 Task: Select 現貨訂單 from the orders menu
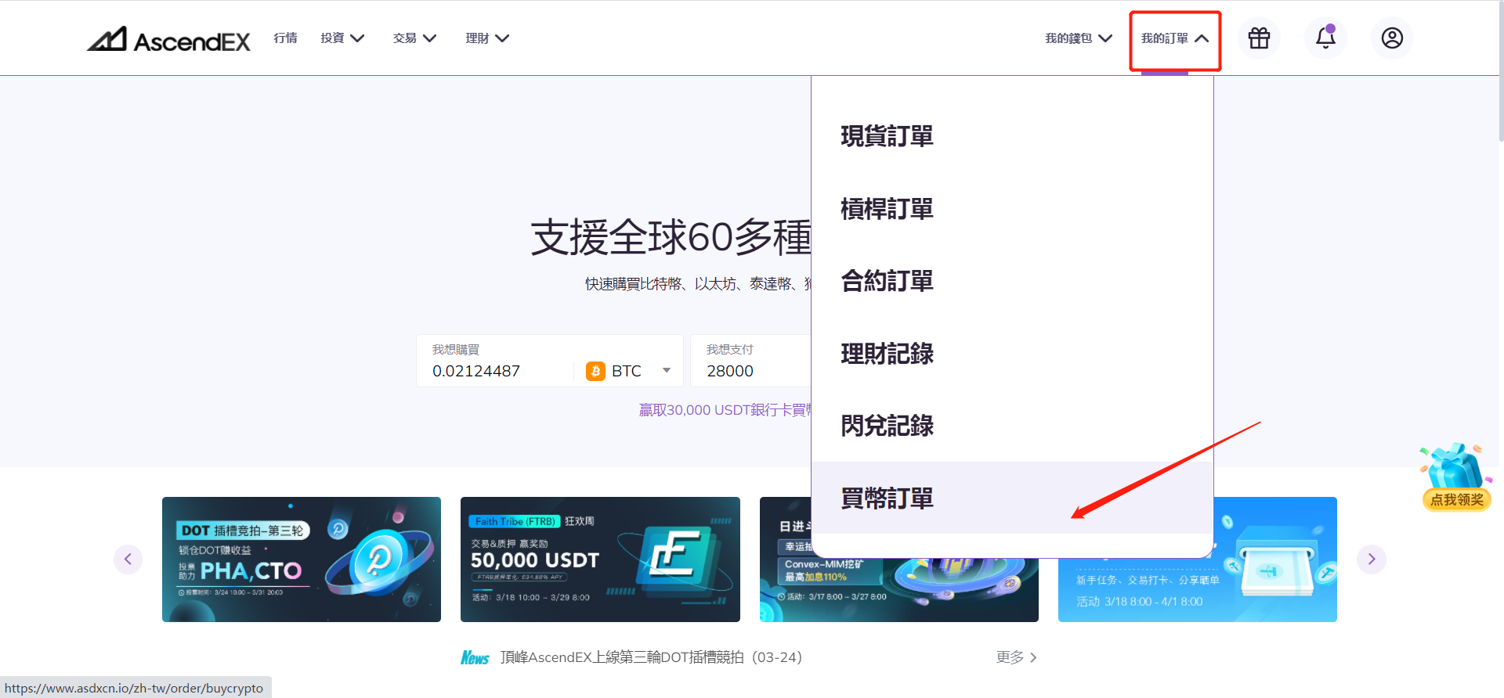pos(1012,136)
